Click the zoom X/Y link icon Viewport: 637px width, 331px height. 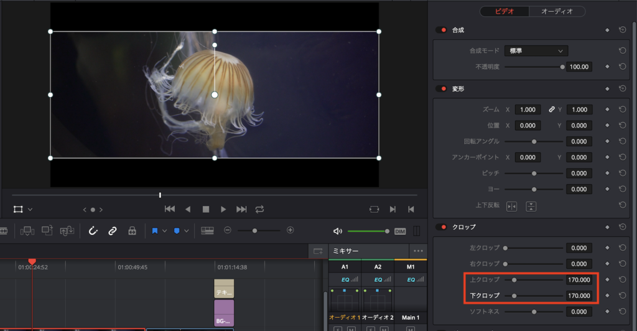coord(551,110)
